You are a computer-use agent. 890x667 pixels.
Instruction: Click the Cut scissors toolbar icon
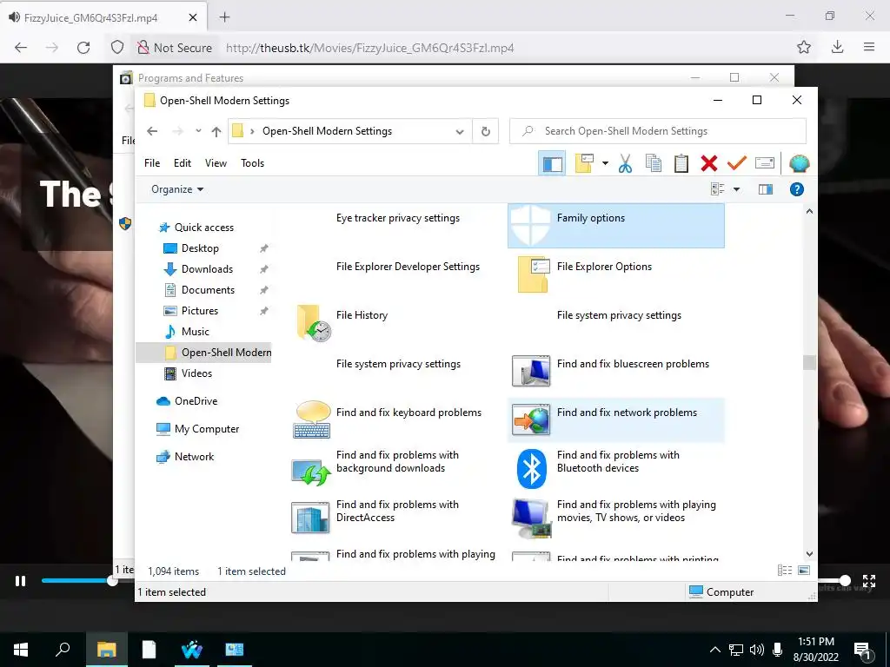(x=626, y=163)
